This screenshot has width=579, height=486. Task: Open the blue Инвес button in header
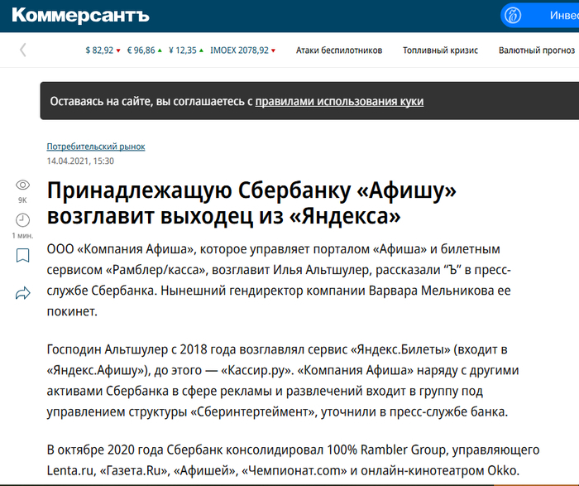point(540,16)
